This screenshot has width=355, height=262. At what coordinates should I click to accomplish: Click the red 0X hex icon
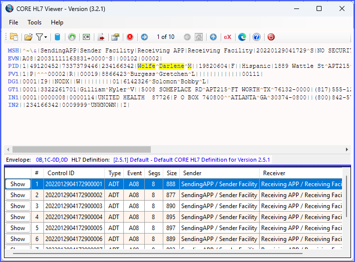click(228, 37)
